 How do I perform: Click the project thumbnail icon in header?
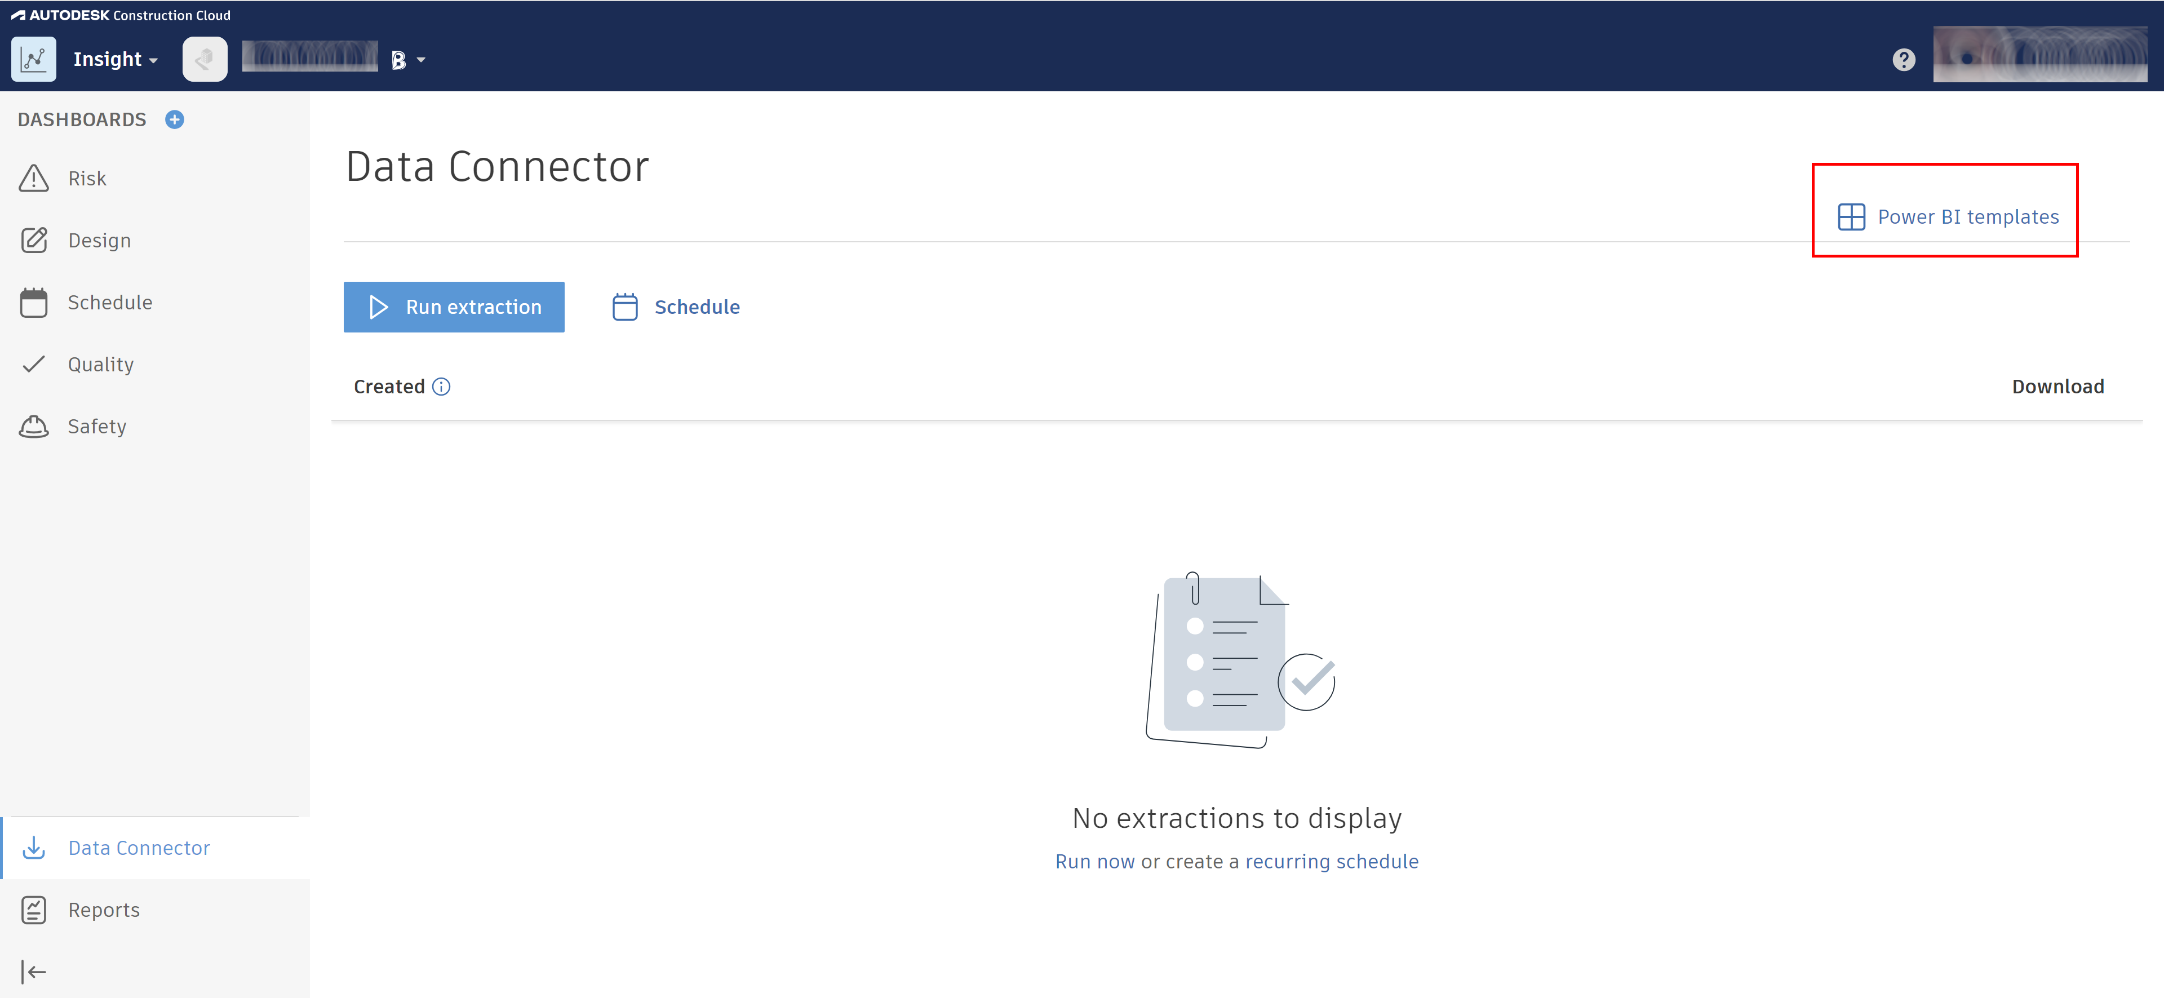pyautogui.click(x=204, y=59)
